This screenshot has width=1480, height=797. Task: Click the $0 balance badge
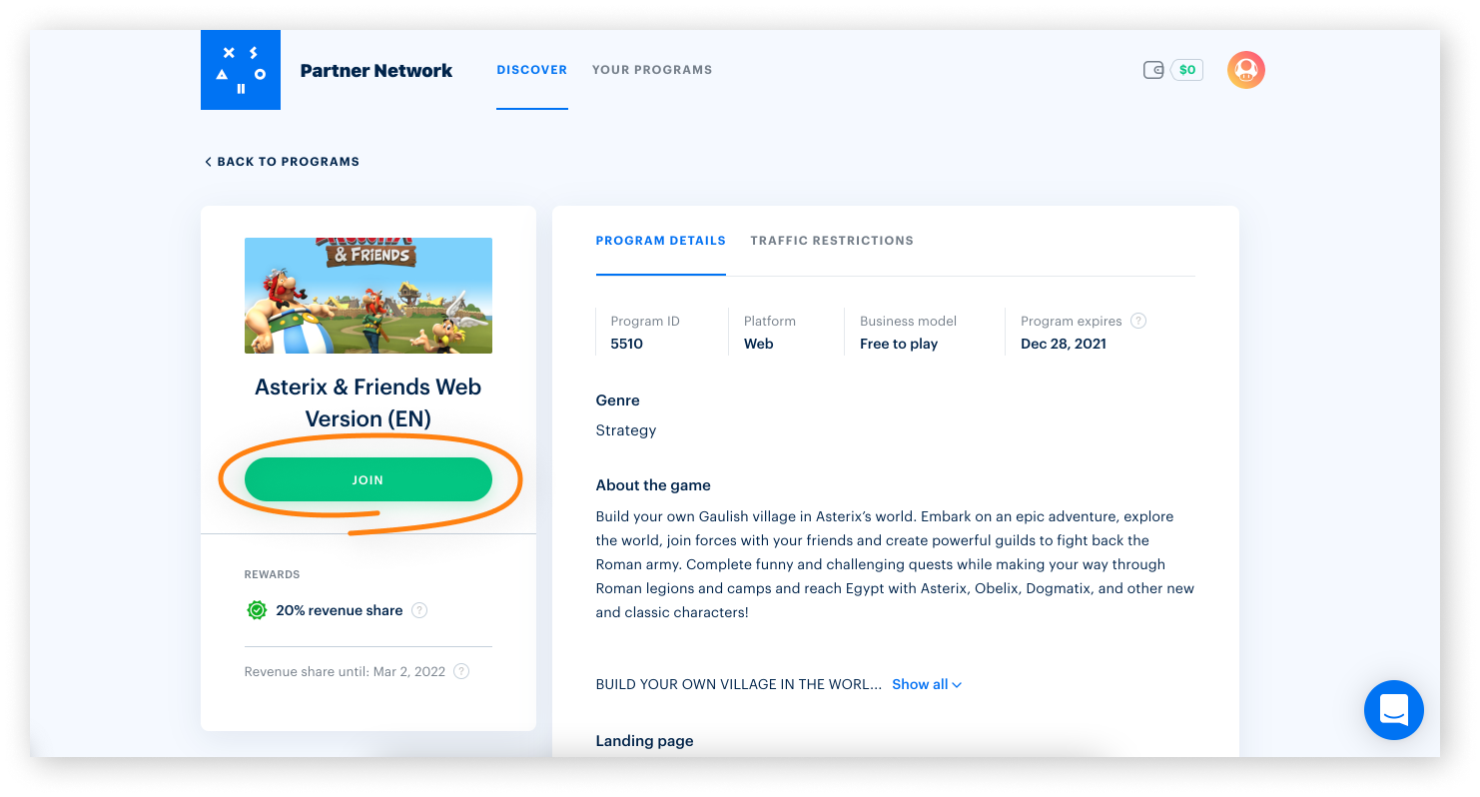[1187, 70]
